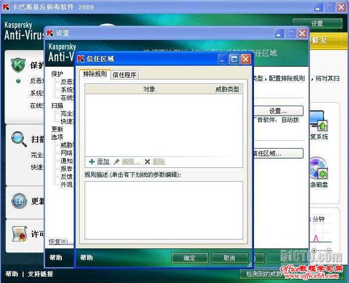
Task: Click the yellow 修复 button in the main window
Action: (x=327, y=40)
